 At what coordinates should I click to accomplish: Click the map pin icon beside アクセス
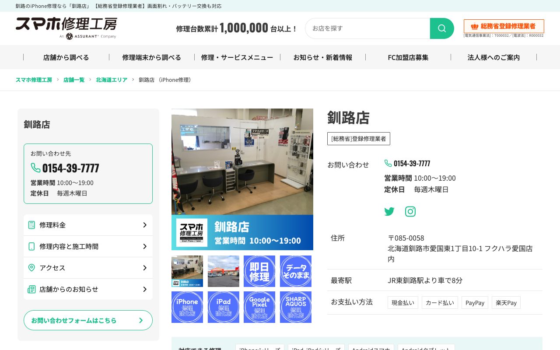point(31,268)
